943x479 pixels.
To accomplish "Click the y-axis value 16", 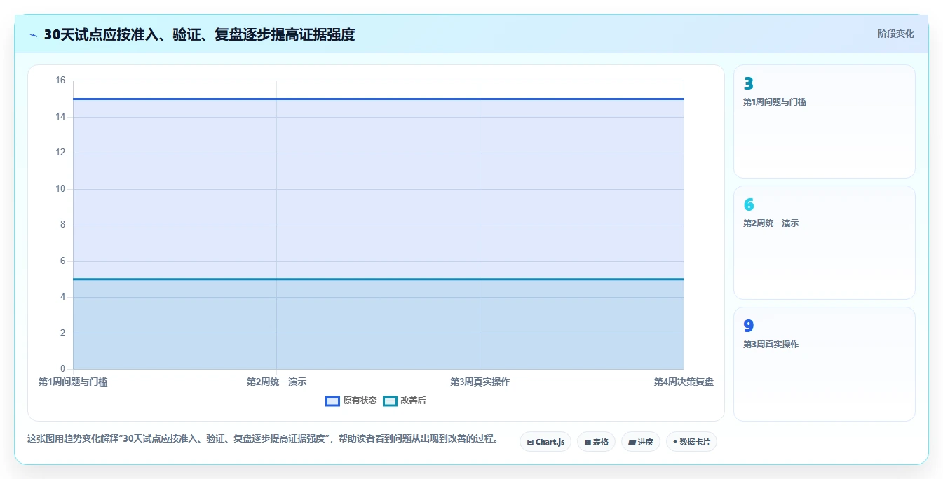I will 60,81.
